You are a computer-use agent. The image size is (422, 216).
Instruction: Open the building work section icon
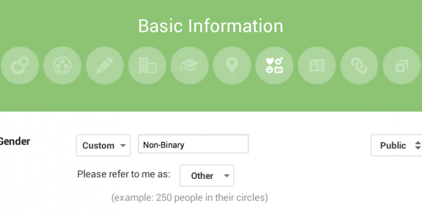[x=147, y=65]
